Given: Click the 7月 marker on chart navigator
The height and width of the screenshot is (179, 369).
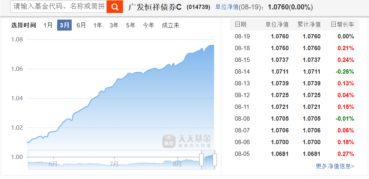Looking at the screenshot, I should pos(114,164).
